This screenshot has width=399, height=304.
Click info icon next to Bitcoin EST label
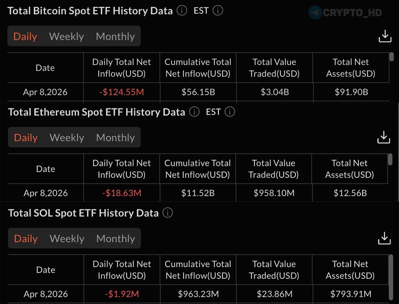point(218,11)
